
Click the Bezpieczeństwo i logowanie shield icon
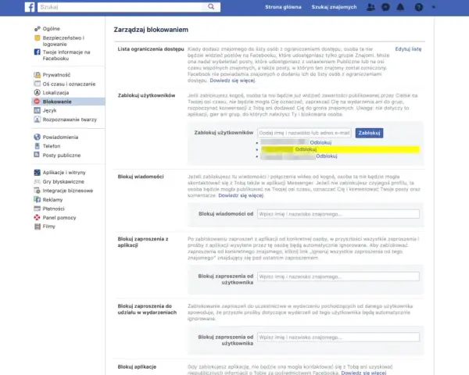click(x=37, y=38)
